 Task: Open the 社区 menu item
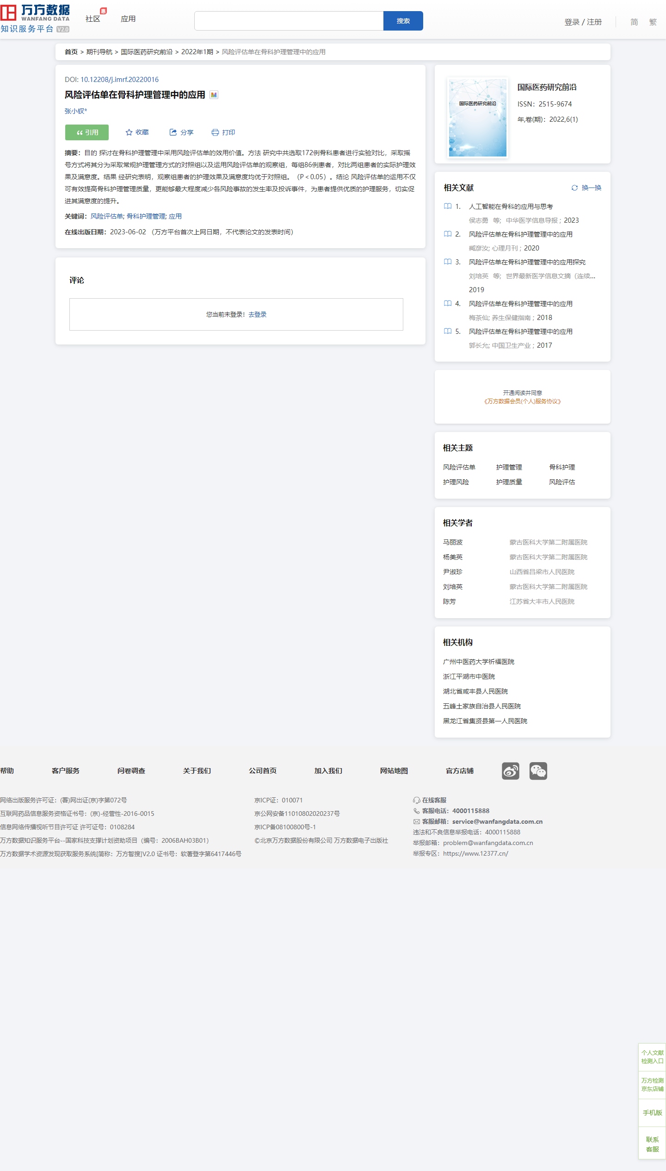[x=93, y=19]
